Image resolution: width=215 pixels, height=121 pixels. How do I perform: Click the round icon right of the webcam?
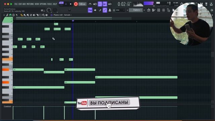[212, 10]
